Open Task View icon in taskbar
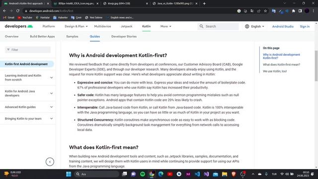Viewport: 318px width, 179px height. pyautogui.click(x=124, y=174)
